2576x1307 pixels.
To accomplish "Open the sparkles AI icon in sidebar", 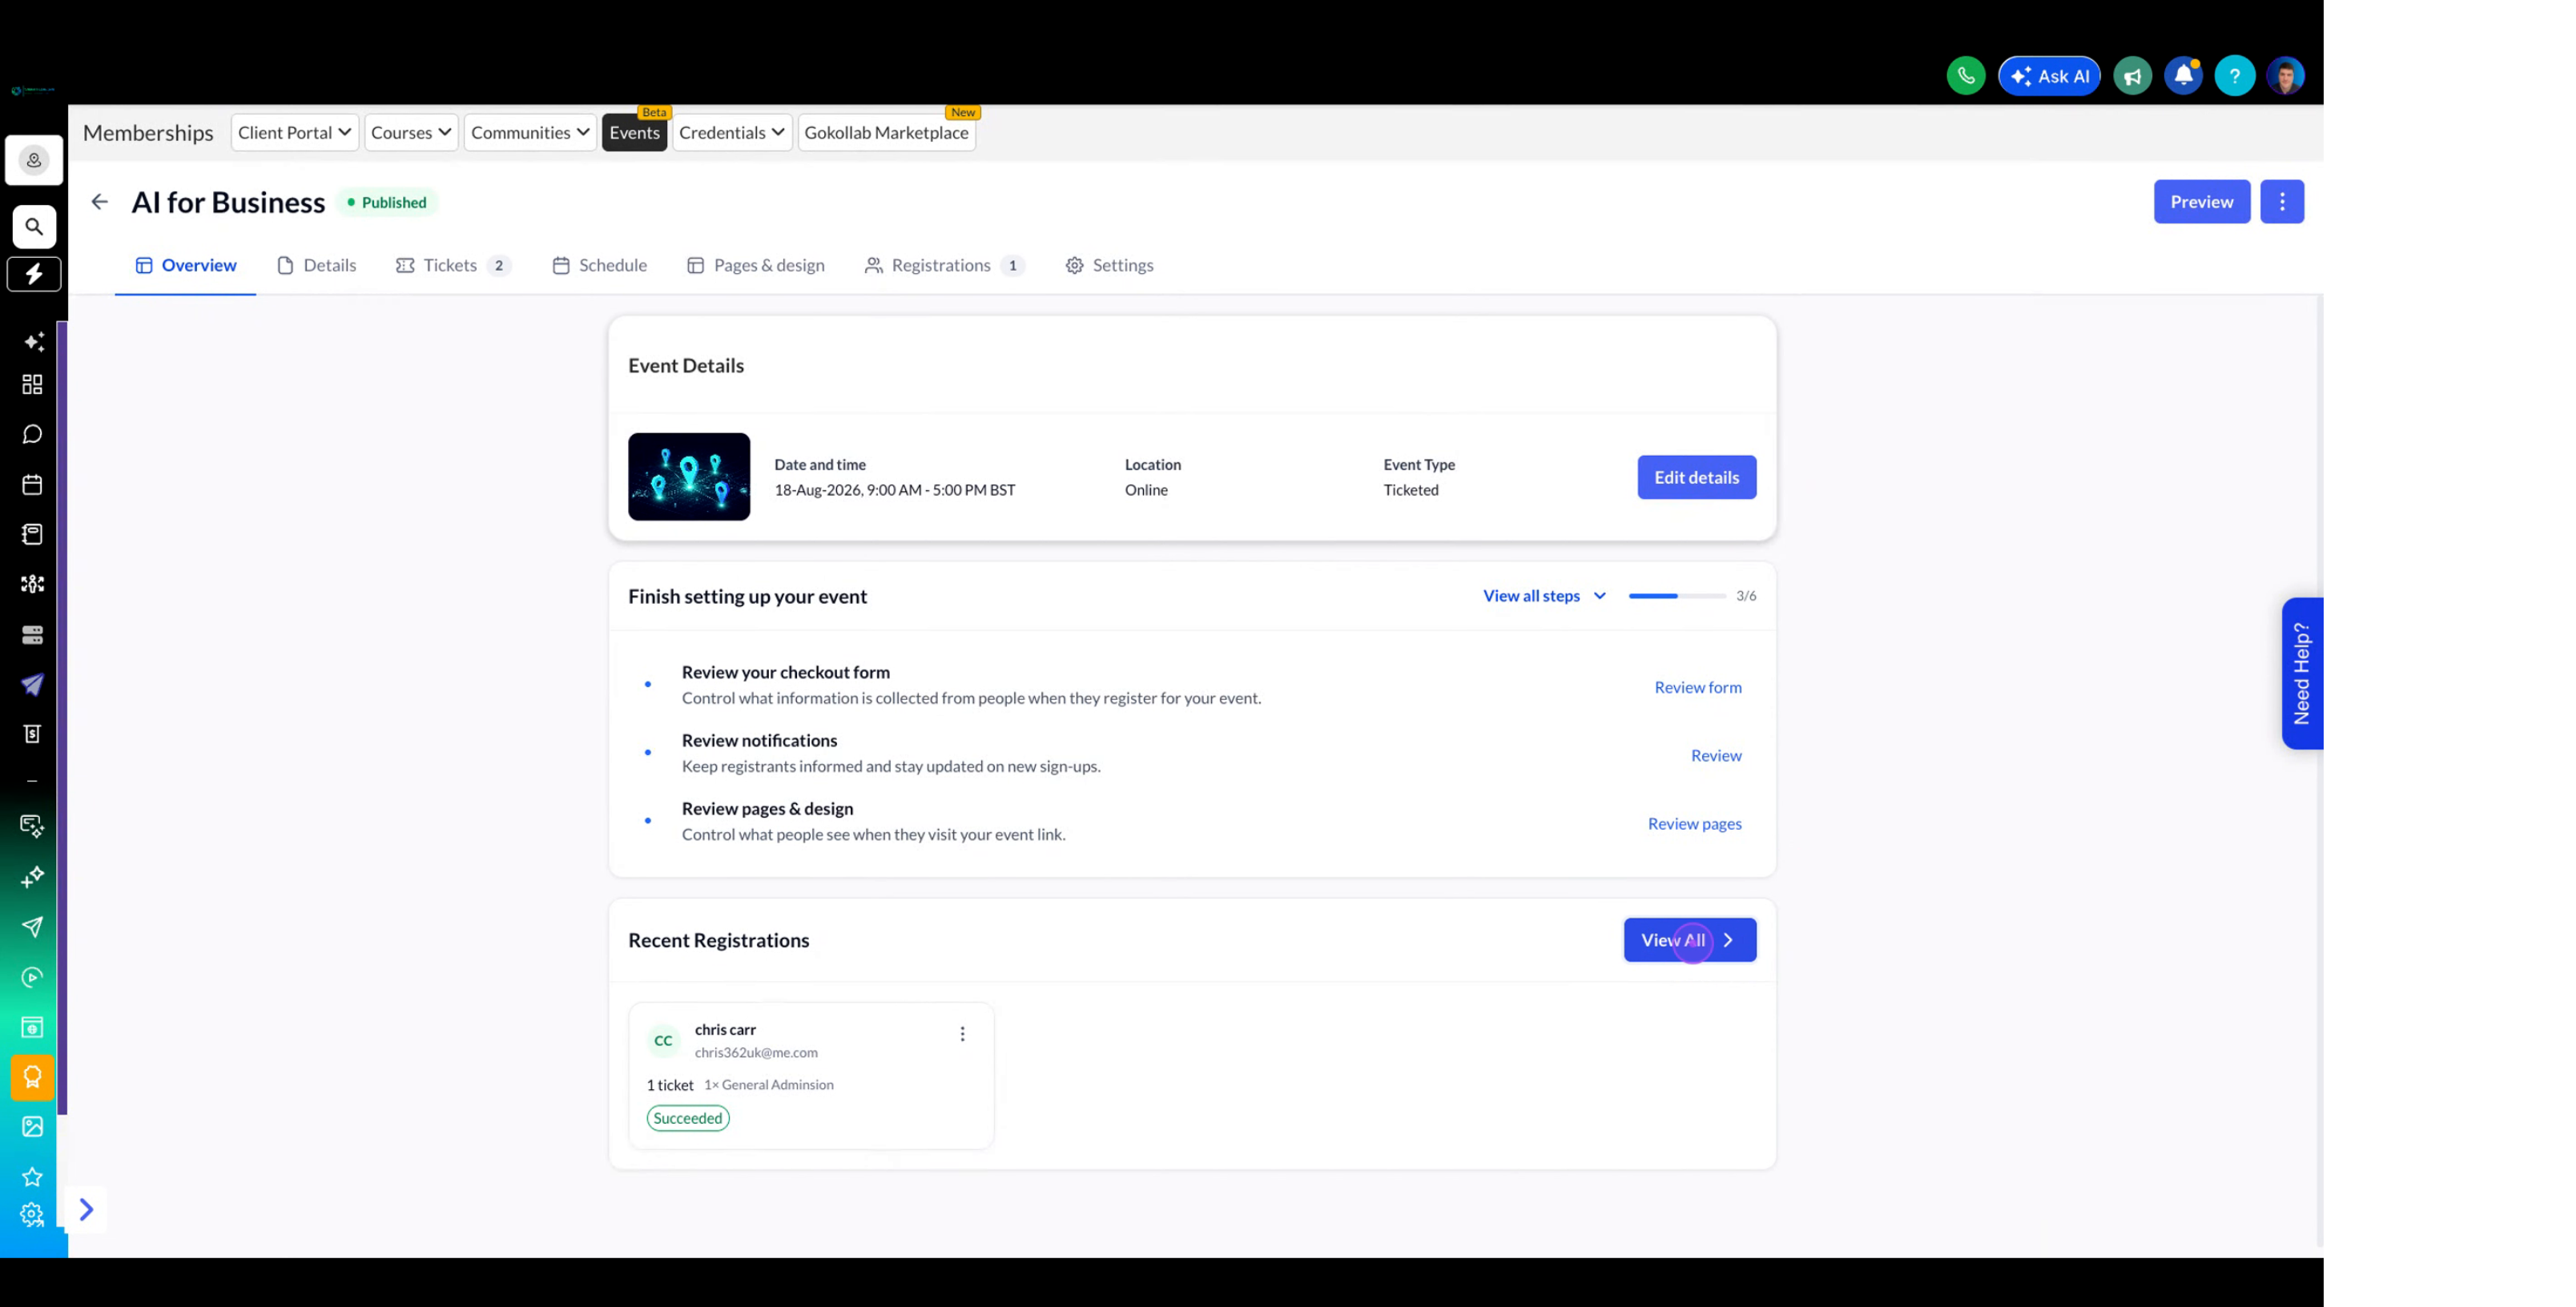I will (33, 342).
